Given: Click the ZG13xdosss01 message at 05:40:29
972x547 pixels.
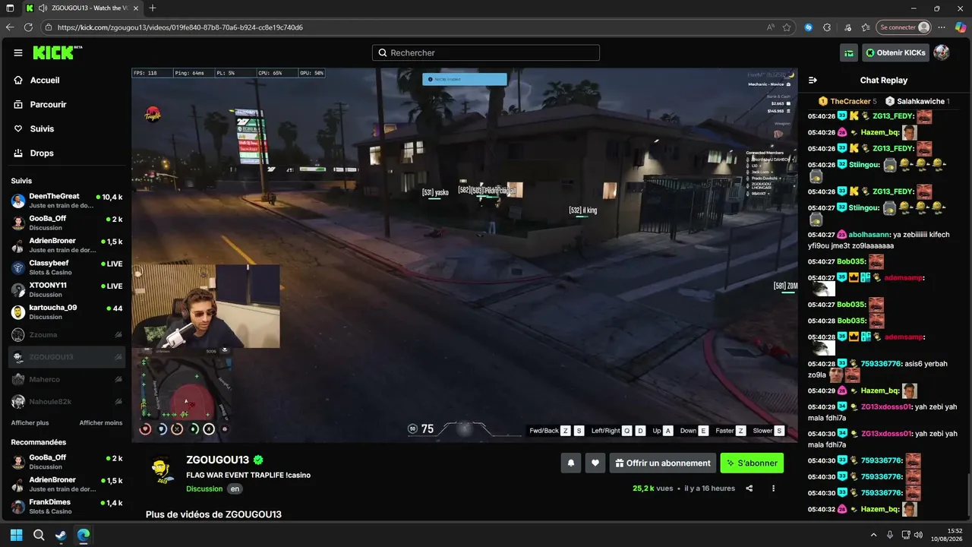Looking at the screenshot, I should pos(883,412).
